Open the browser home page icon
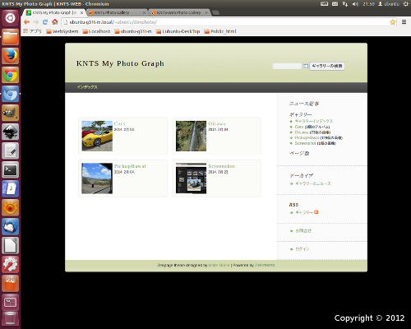The image size is (411, 329). coord(55,22)
